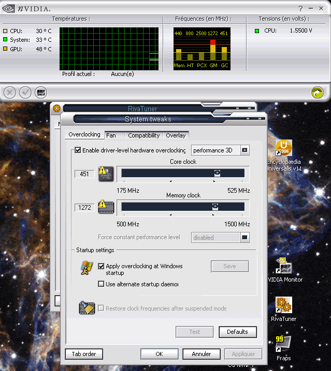Click the memory clock warning chip icon
Viewport: 331px width, 371px height.
106,207
